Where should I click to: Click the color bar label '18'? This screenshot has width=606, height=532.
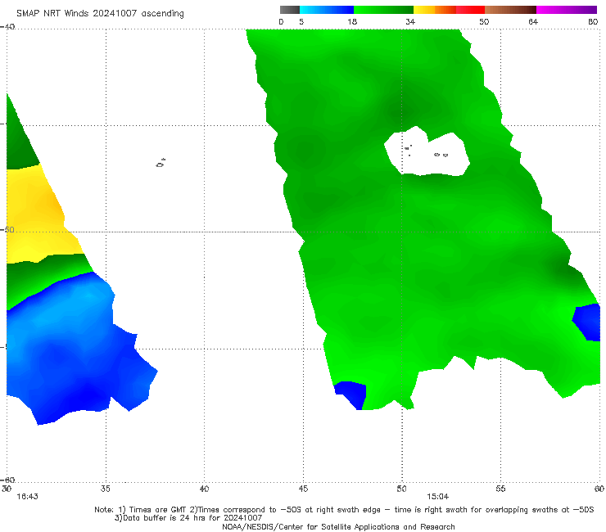(x=352, y=21)
